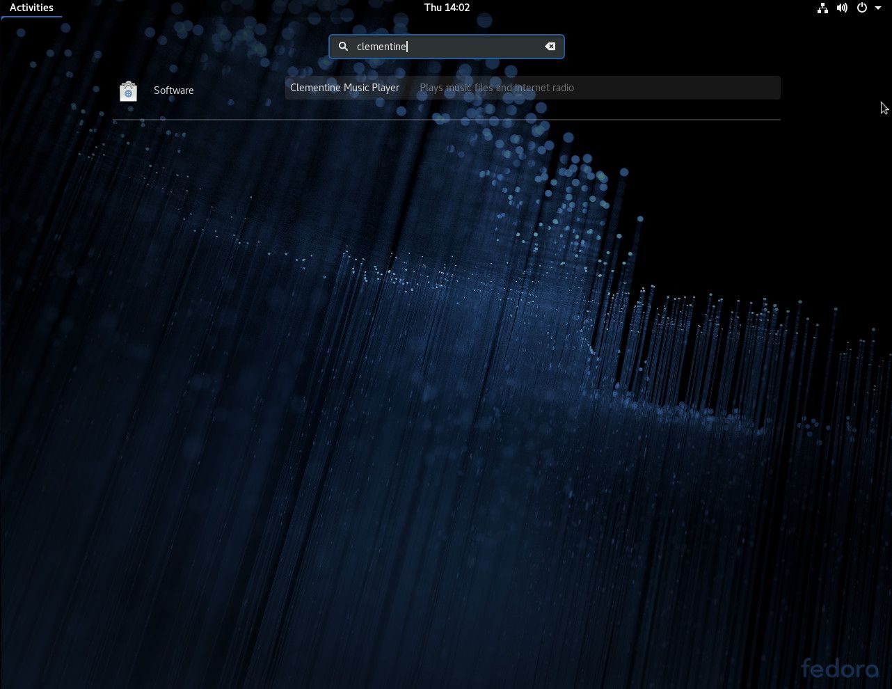Clear the search text with backspace icon

click(x=550, y=47)
